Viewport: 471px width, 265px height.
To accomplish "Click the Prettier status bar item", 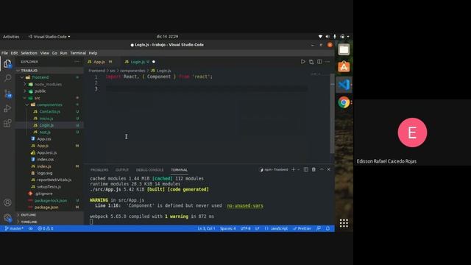I will point(302,229).
